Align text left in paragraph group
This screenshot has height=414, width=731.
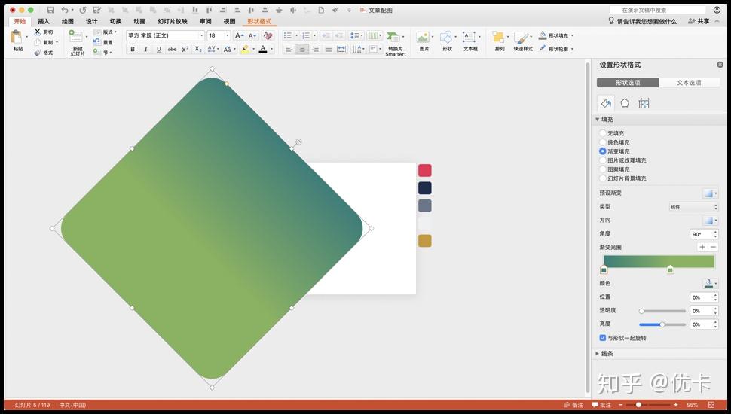(x=289, y=49)
